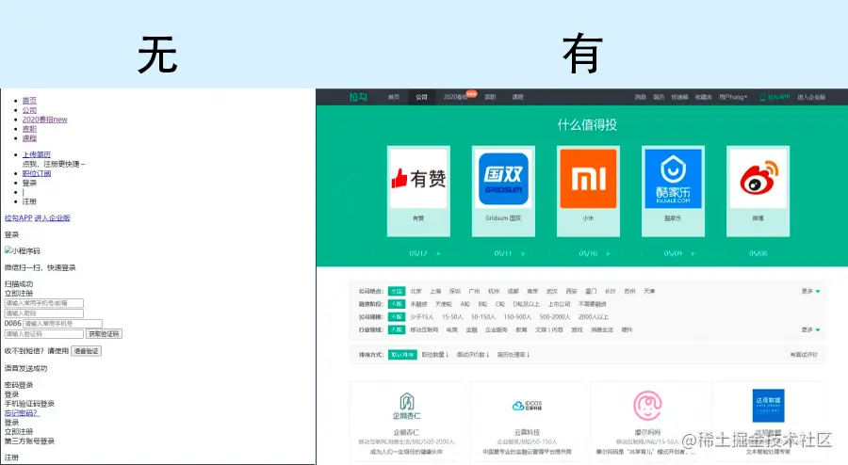Image resolution: width=848 pixels, height=465 pixels.
Task: Click the play arrow beside 05/12
Action: tap(438, 253)
